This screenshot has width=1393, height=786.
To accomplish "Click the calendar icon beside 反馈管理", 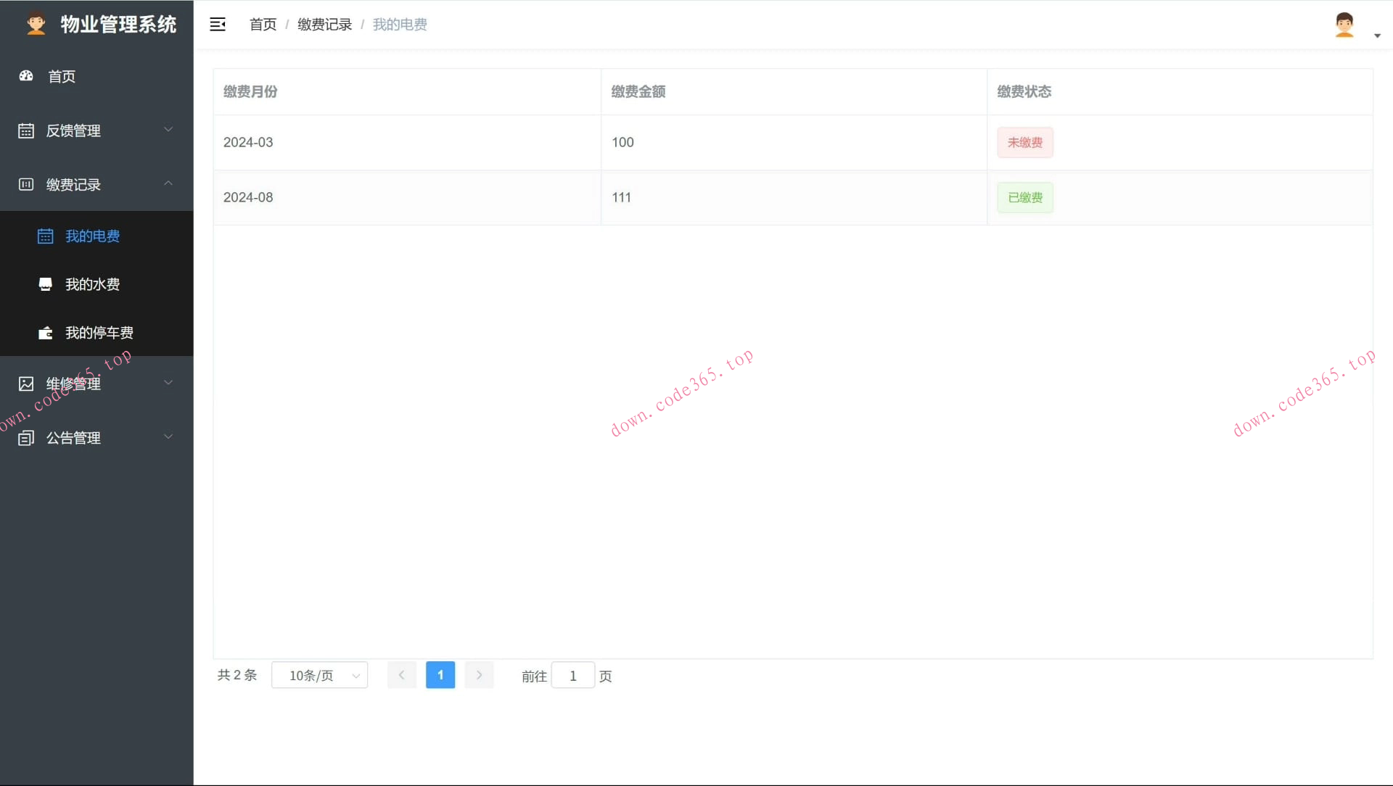I will tap(25, 131).
